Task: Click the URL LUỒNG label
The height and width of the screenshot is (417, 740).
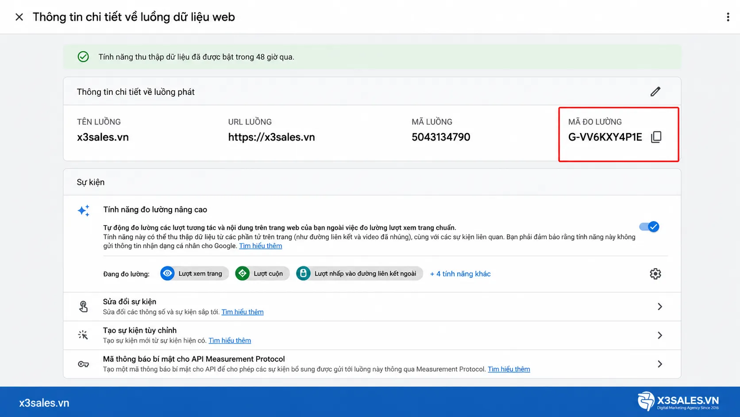Action: coord(250,122)
